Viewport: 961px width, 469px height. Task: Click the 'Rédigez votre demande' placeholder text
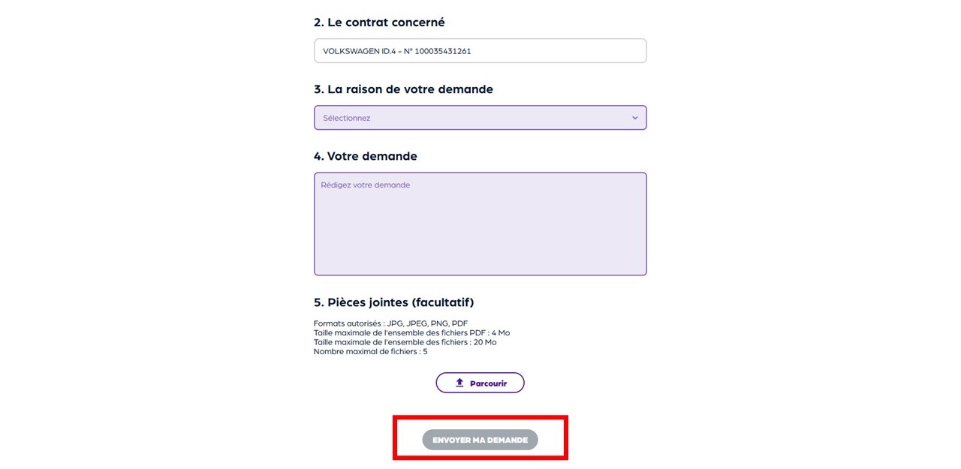366,185
